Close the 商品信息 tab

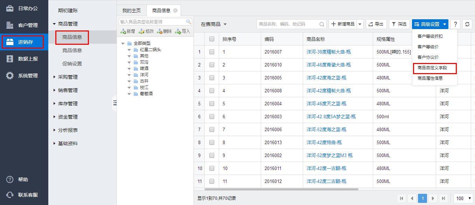coord(175,10)
